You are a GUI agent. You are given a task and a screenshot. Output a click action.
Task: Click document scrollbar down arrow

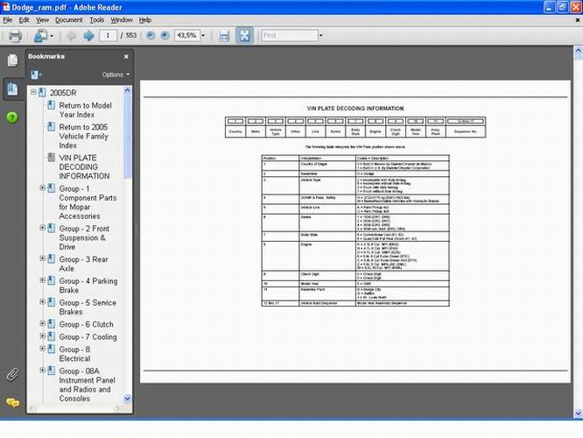[578, 413]
